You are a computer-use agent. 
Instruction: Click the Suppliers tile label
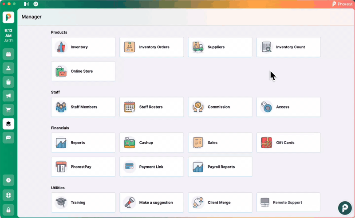pos(216,47)
